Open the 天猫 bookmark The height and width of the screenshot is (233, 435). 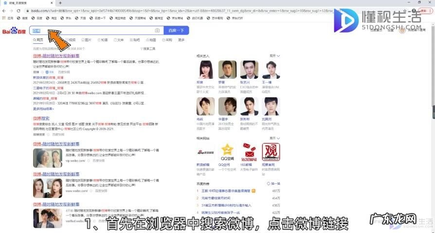80,18
